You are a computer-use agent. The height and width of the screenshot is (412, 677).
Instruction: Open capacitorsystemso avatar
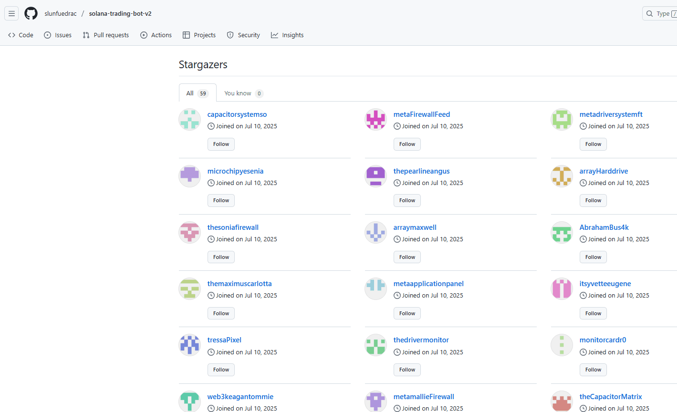click(190, 119)
